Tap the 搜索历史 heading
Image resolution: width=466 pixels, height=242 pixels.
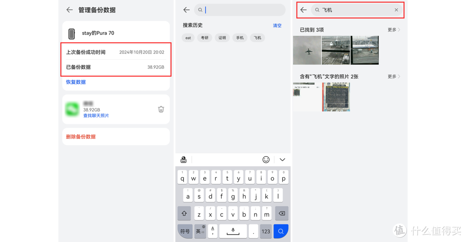[192, 25]
